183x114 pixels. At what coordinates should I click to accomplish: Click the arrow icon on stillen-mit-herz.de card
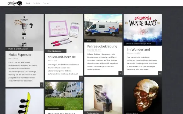pyautogui.click(x=81, y=78)
